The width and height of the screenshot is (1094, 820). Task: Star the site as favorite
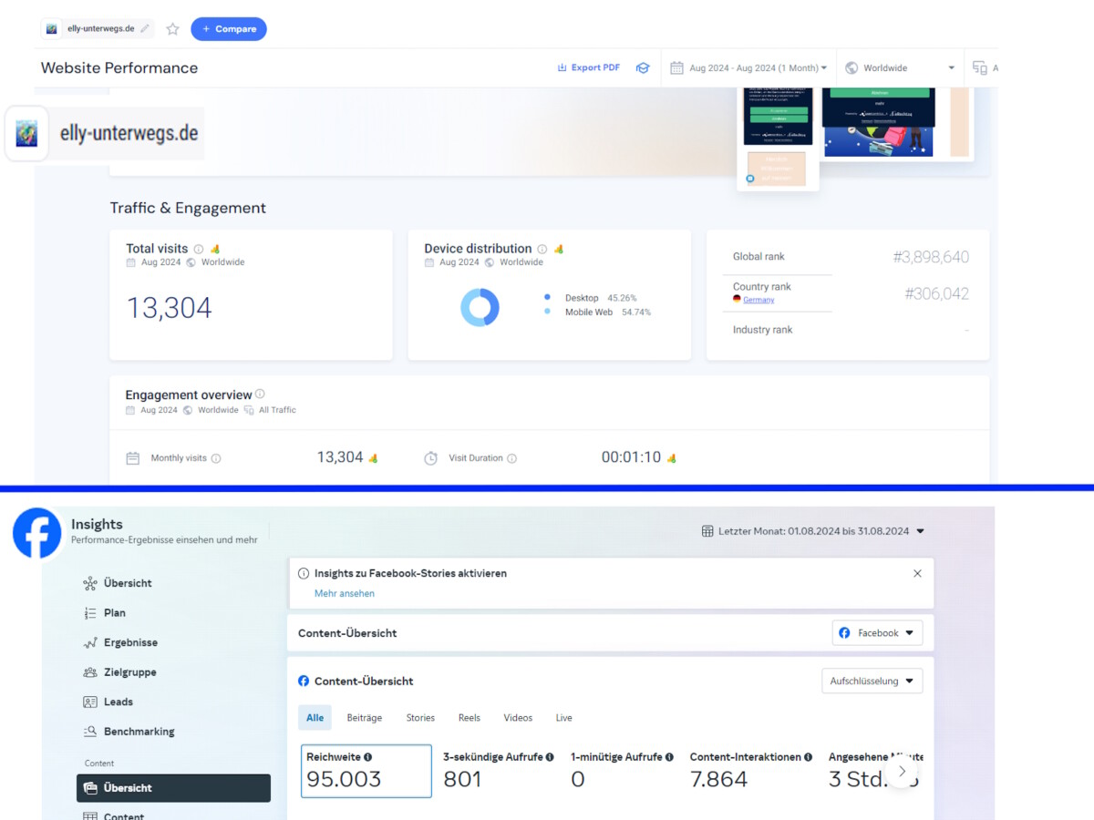[172, 29]
